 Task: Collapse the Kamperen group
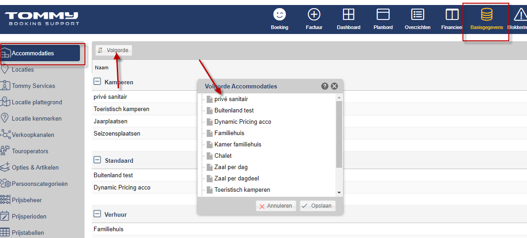tap(97, 82)
